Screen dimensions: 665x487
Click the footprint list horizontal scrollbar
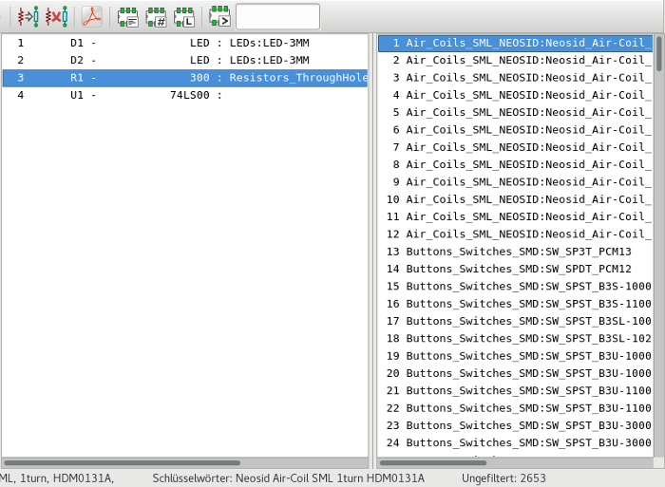456,463
